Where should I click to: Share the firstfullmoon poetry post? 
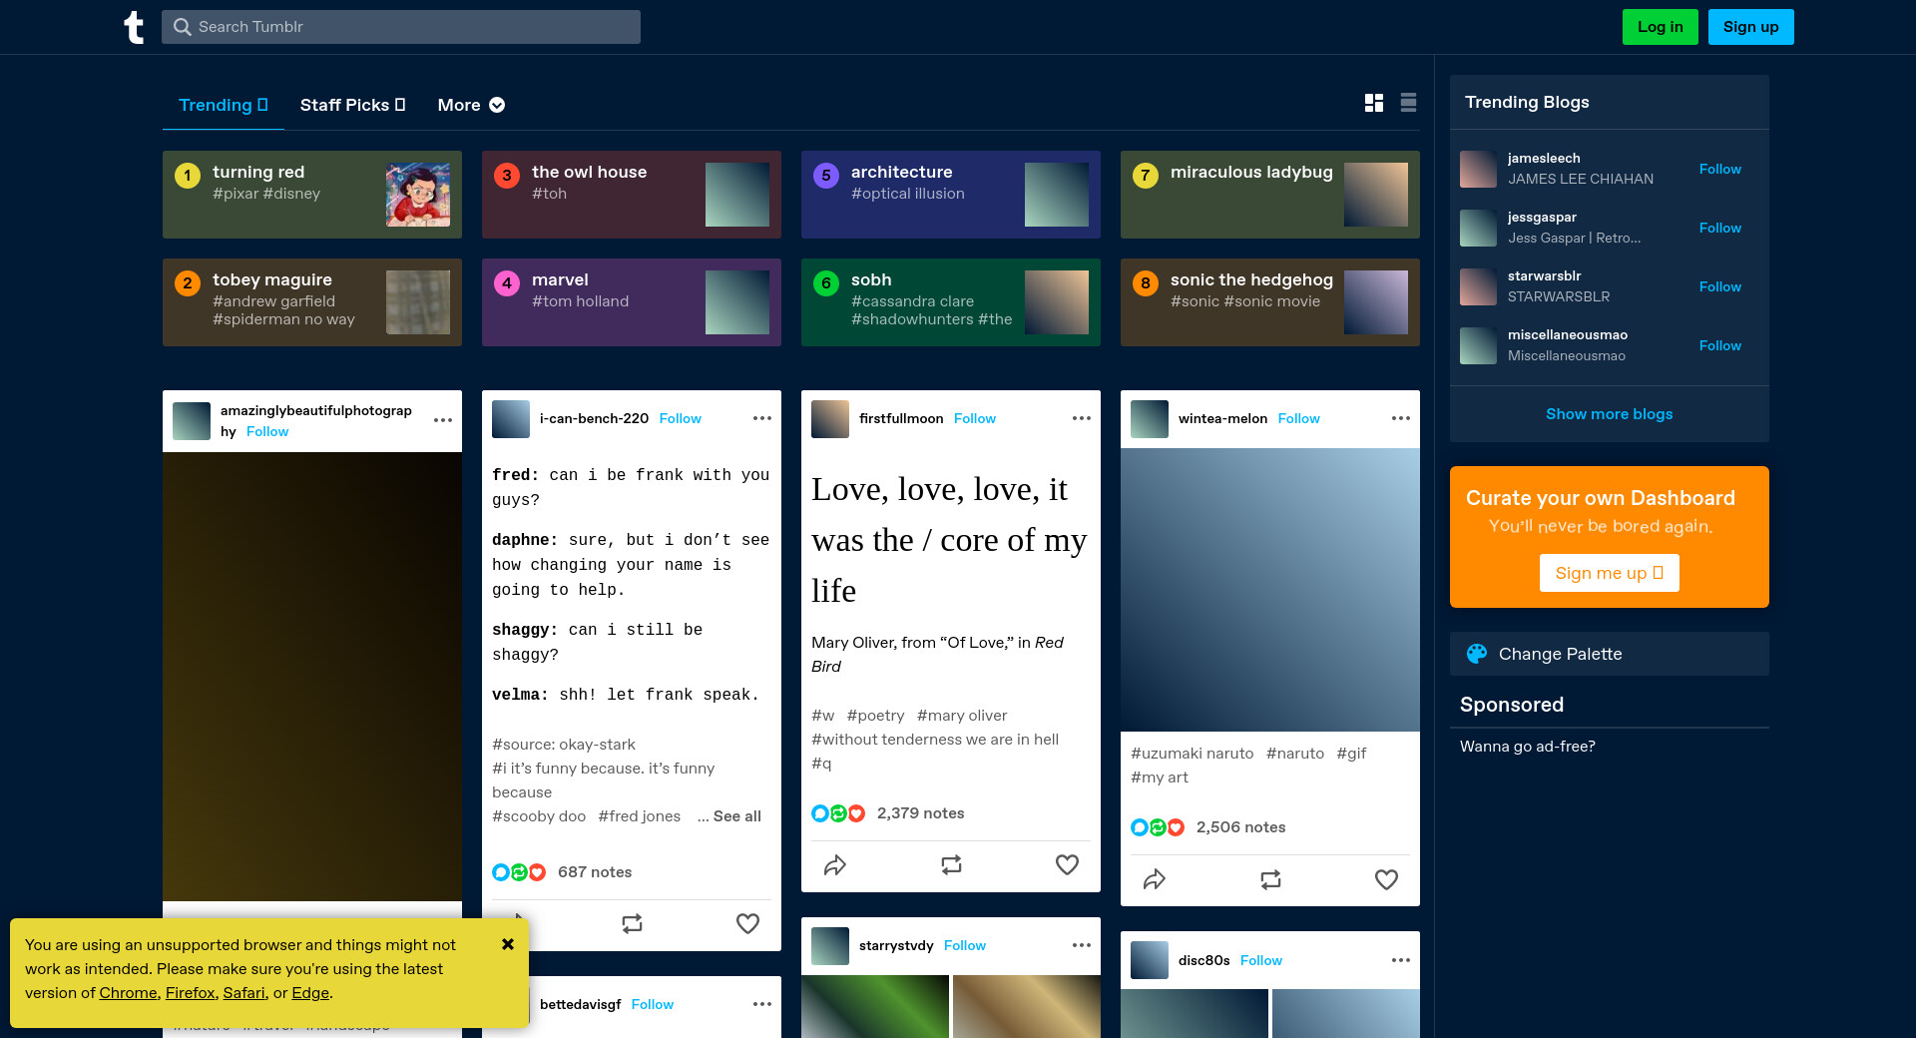835,865
